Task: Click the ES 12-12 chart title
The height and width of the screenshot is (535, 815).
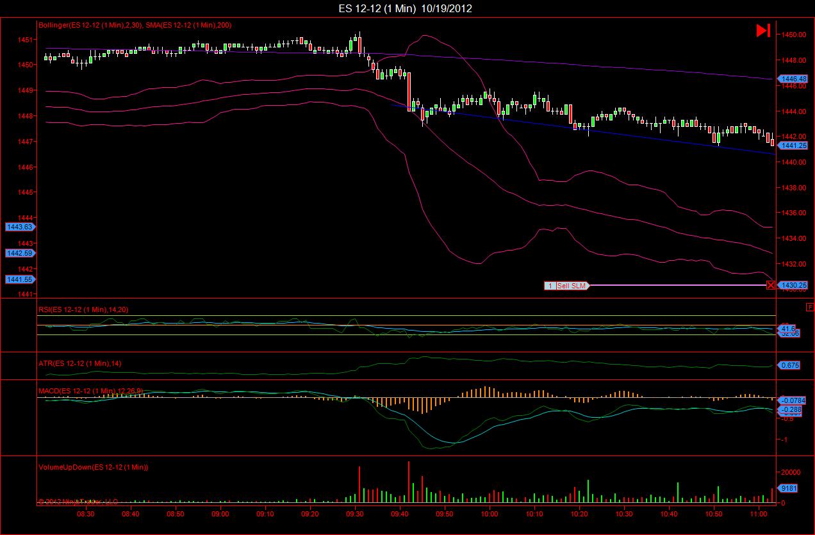Action: [x=406, y=8]
